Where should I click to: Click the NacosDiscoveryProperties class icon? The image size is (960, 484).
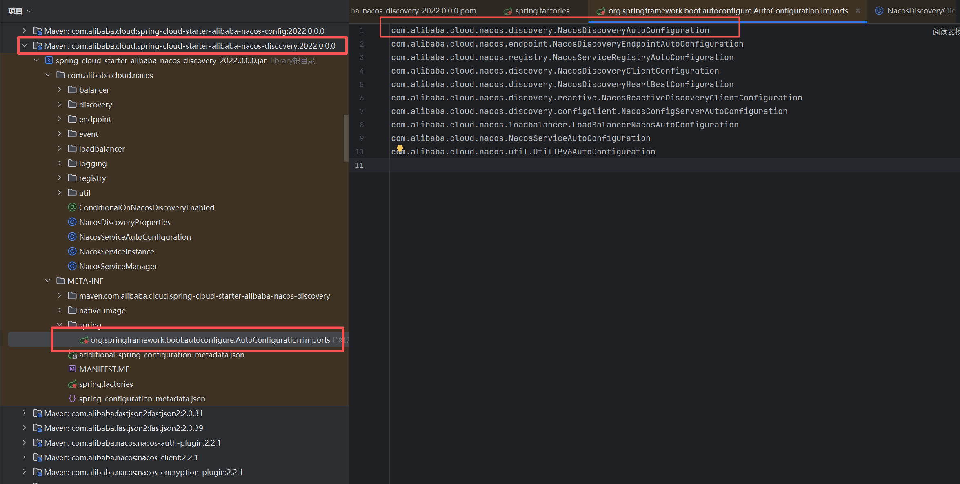tap(72, 222)
